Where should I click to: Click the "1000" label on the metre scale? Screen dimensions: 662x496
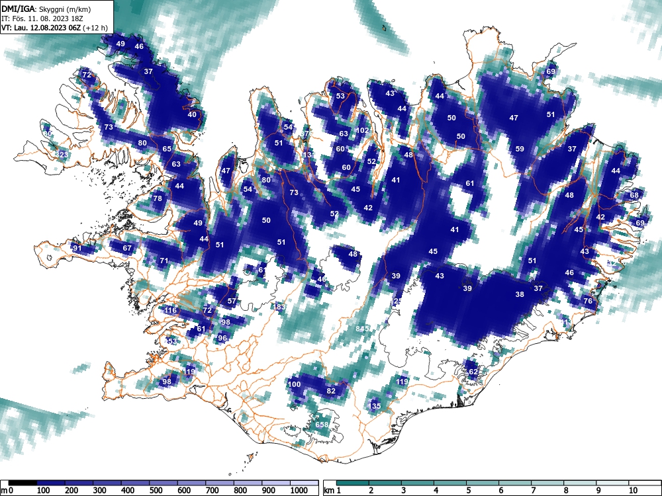299,491
